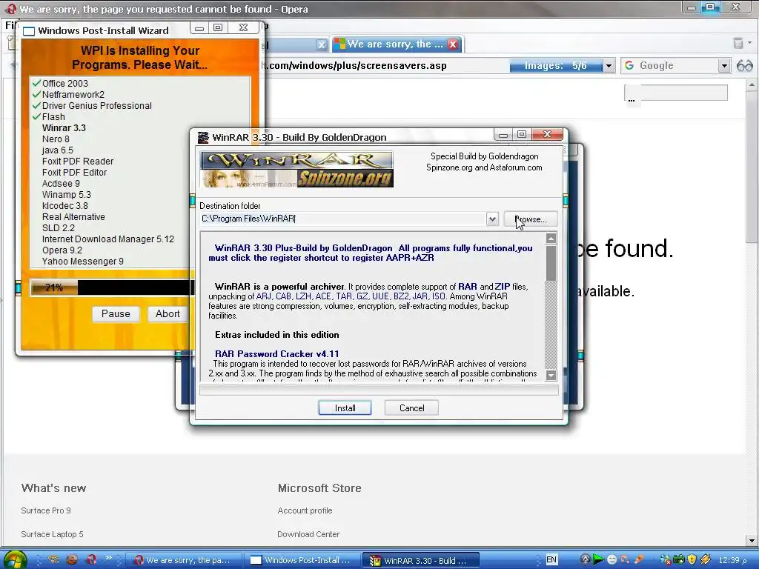This screenshot has height=569, width=759.
Task: Open the Windows Start button
Action: (15, 560)
